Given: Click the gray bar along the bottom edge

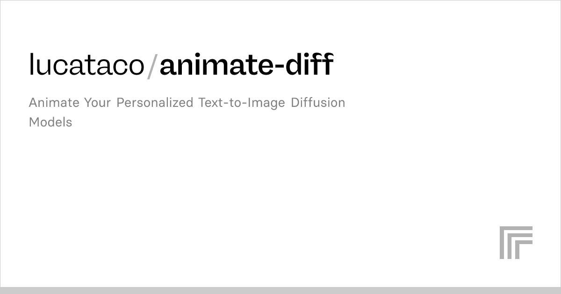Looking at the screenshot, I should [x=280, y=290].
